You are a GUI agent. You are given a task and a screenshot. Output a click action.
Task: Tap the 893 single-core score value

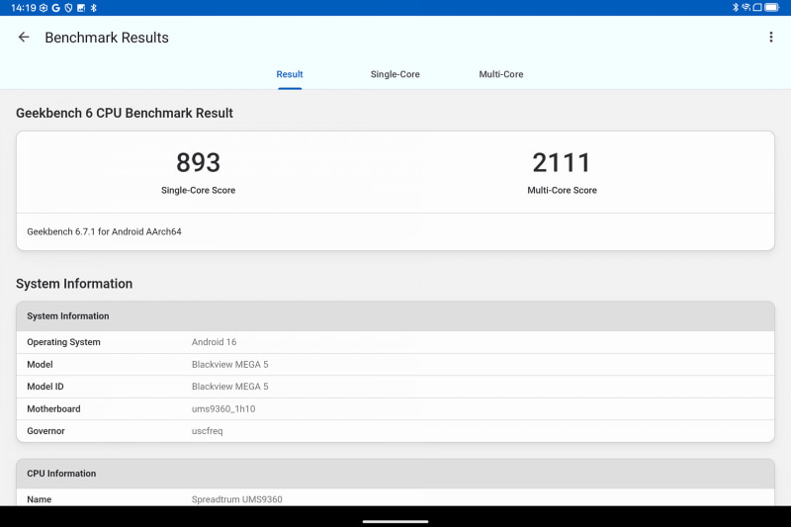coord(199,162)
